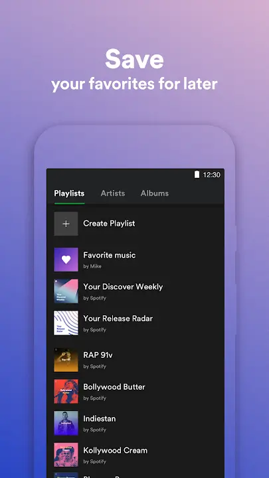Click the 'by Mike' subtitle

(x=92, y=266)
